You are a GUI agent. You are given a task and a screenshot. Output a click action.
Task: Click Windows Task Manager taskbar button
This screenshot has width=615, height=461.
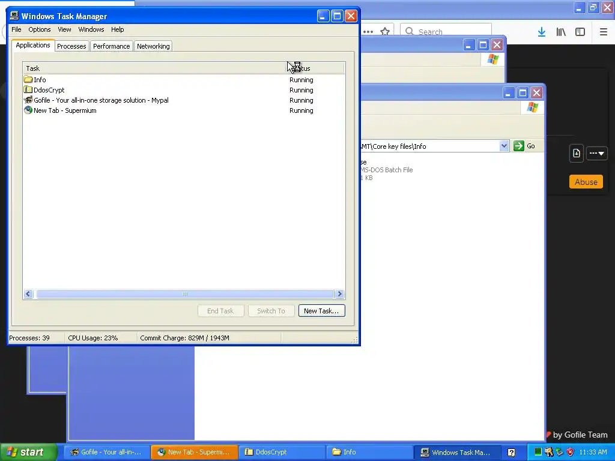(x=456, y=452)
